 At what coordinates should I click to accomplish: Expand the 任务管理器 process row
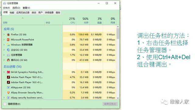tap(4, 55)
